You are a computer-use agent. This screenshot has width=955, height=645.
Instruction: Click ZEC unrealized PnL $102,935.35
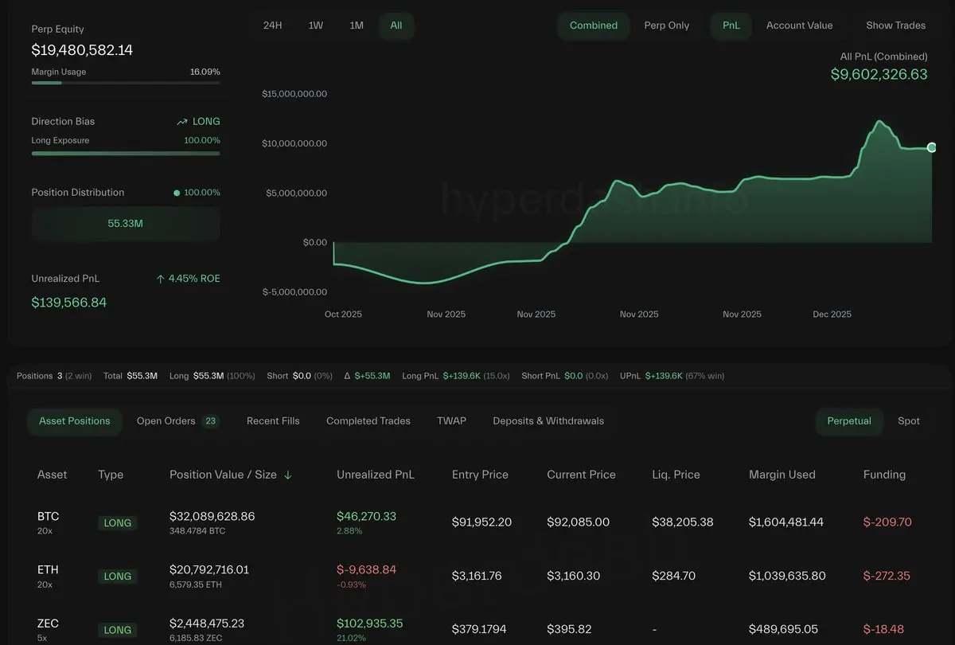click(x=370, y=623)
